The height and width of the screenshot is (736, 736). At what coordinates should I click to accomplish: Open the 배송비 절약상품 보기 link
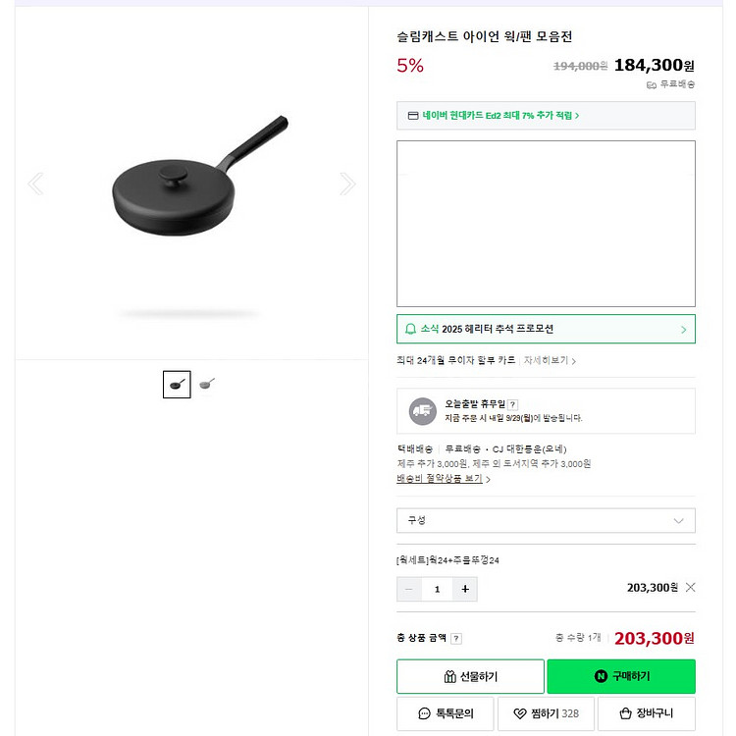443,479
